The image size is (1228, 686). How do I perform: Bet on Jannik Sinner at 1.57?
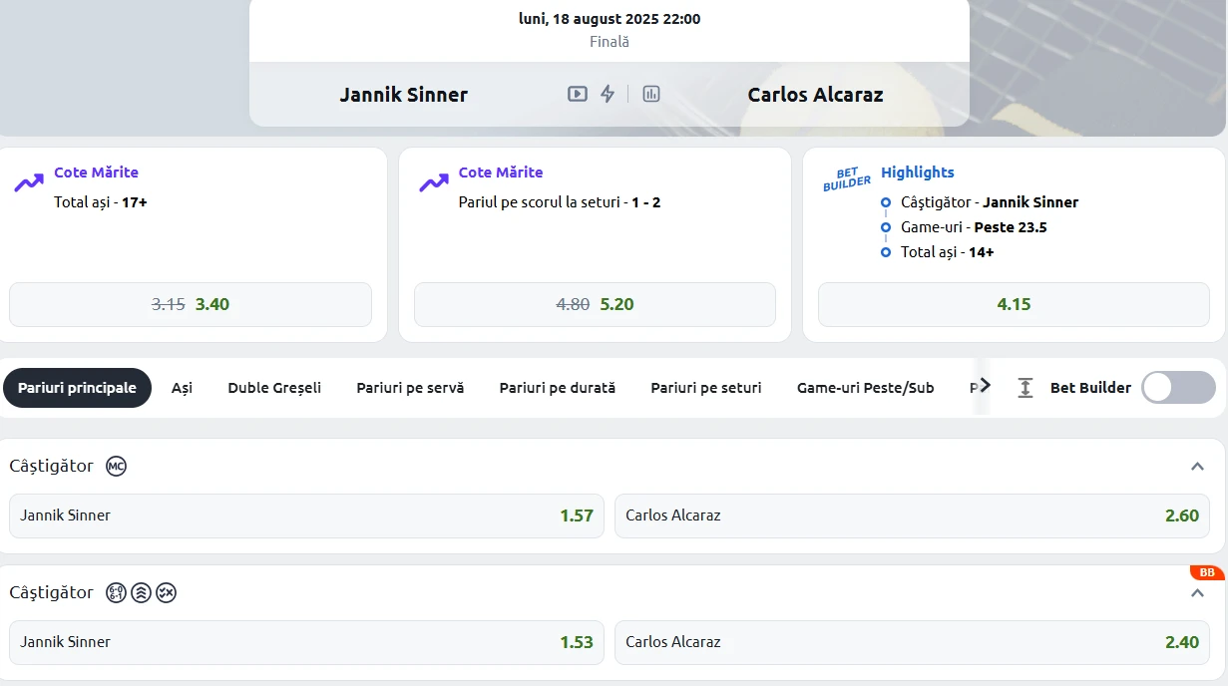coord(306,515)
